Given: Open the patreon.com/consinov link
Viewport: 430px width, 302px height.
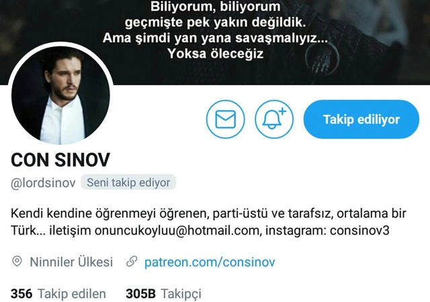Looking at the screenshot, I should [x=210, y=262].
